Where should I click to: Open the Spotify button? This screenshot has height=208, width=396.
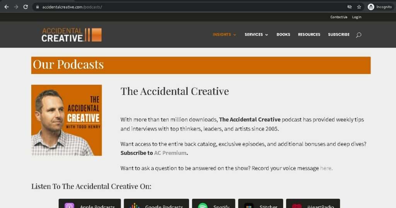213,204
